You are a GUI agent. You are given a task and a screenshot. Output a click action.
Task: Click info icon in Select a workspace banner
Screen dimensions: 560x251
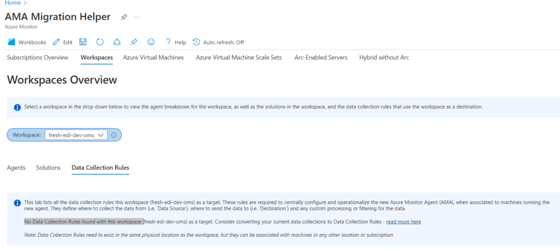pos(17,107)
